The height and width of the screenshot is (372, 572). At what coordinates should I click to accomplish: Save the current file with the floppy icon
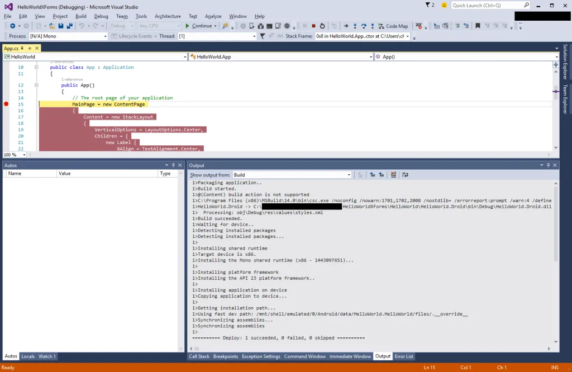(x=61, y=26)
